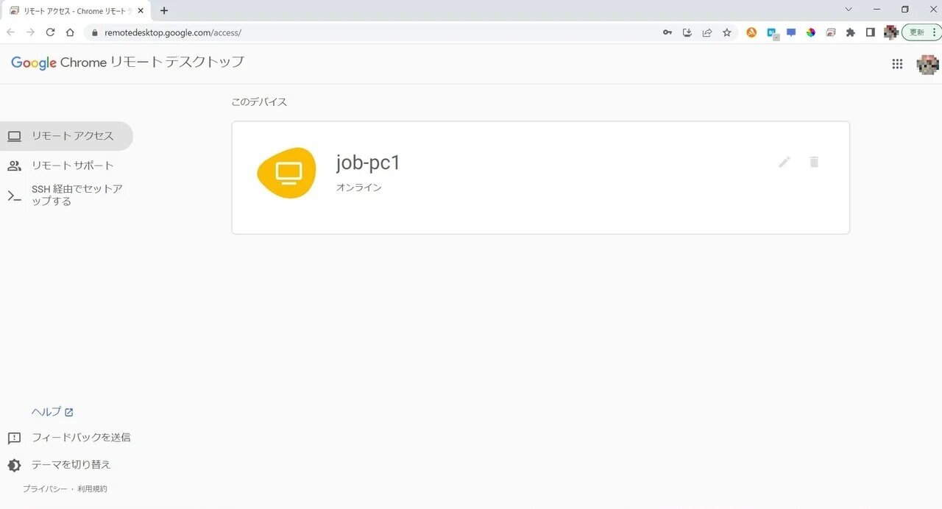The height and width of the screenshot is (509, 942).
Task: Select リモート アクセス in the sidebar
Action: [x=66, y=136]
